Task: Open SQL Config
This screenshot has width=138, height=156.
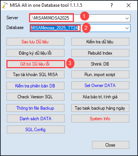Action: (x=36, y=130)
